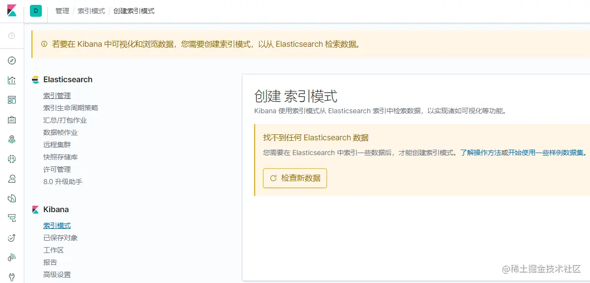Click the 索引模式 breadcrumb
Image resolution: width=590 pixels, height=283 pixels.
click(91, 11)
